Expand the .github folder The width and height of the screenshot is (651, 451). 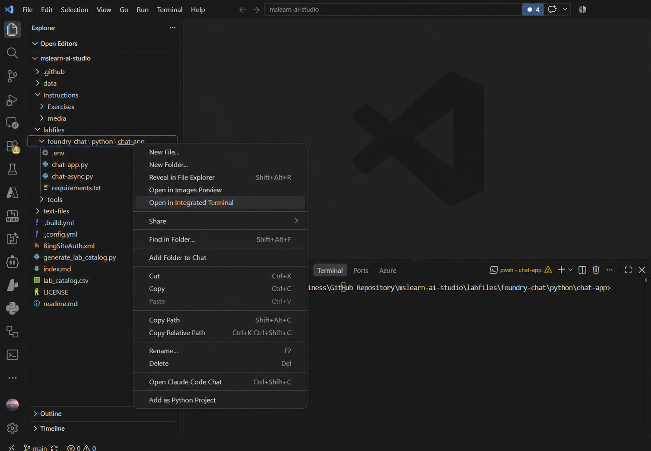pos(38,72)
